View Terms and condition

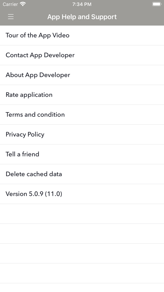82,115
